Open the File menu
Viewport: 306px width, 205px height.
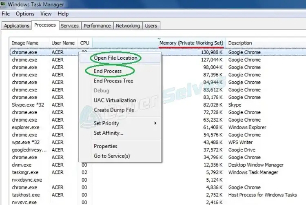(x=6, y=14)
